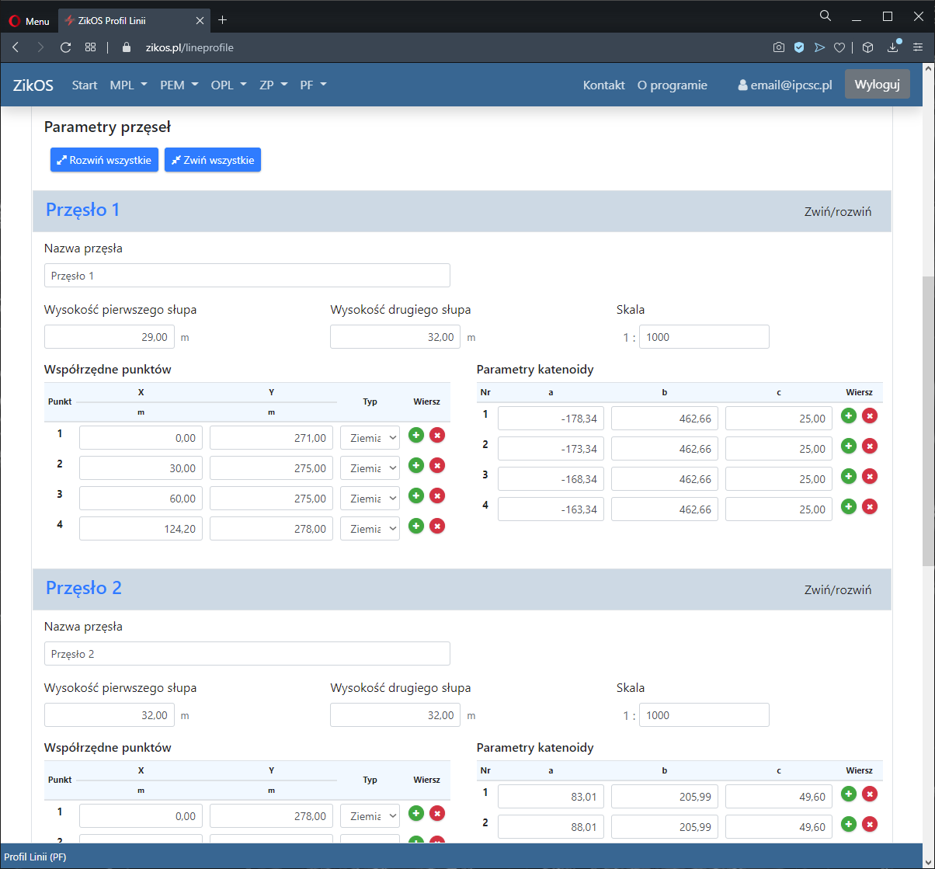Focus first pole height field showing 29,00
The width and height of the screenshot is (935, 869).
[x=109, y=337]
